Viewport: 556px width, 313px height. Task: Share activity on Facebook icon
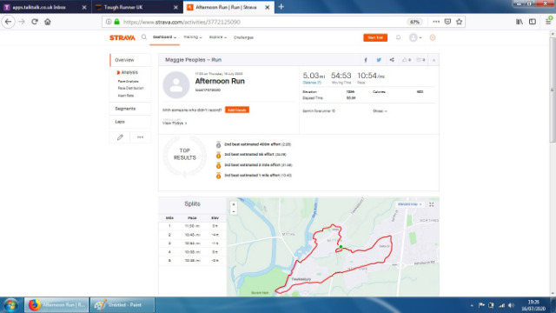(x=366, y=60)
